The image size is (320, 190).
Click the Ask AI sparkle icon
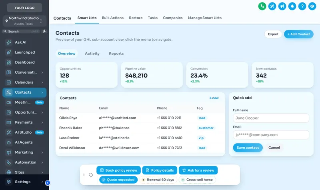pyautogui.click(x=9, y=42)
